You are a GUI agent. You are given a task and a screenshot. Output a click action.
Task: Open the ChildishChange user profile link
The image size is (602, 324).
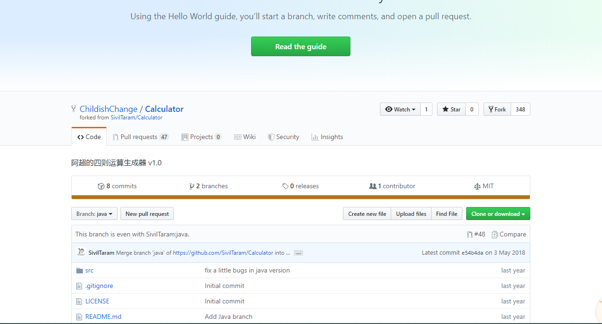[109, 109]
